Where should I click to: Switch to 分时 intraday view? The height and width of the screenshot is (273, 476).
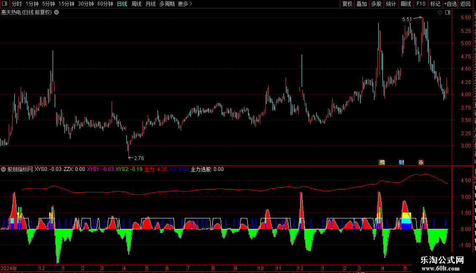pyautogui.click(x=17, y=4)
